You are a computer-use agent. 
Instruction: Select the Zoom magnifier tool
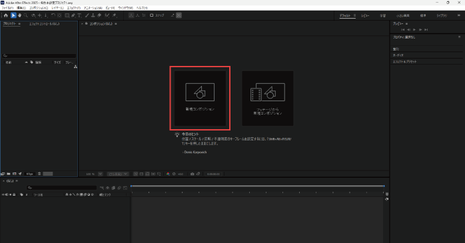point(26,15)
